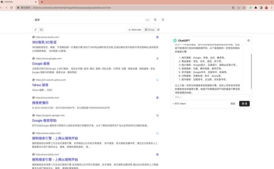
Task: Click the 615 Token counter text
Action: [179, 104]
